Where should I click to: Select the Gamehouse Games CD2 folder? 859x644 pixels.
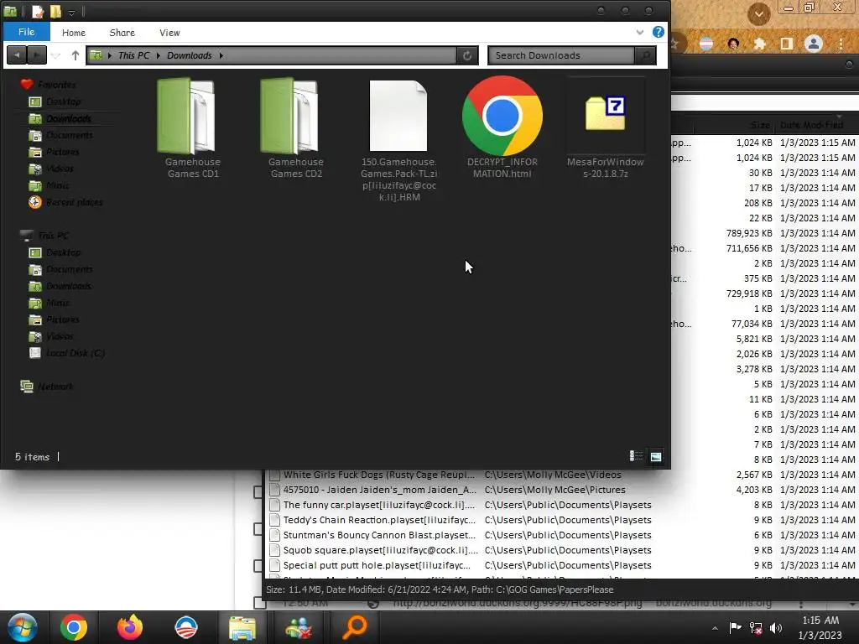pos(289,116)
